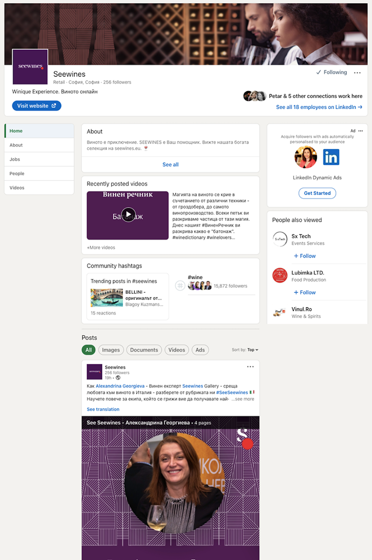Open the Lubimka LTD. company name
Screen dimensions: 372x560
[x=308, y=273]
